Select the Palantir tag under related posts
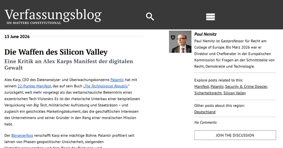This screenshot has width=283, height=148. coord(217,86)
